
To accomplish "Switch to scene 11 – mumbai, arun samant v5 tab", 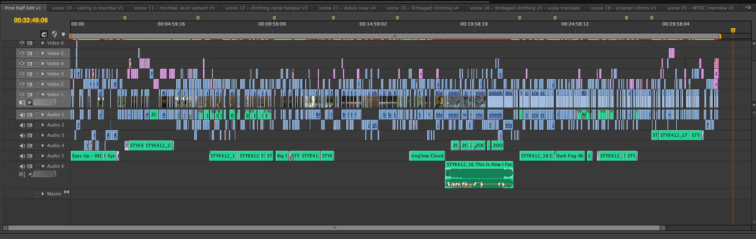I will coord(174,8).
